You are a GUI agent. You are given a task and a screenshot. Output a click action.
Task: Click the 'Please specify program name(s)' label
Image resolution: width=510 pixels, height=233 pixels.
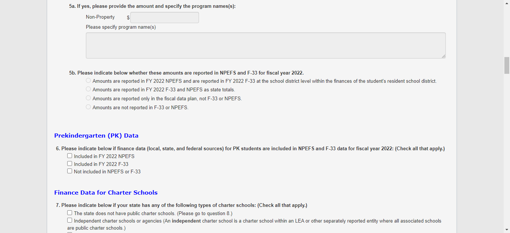(121, 27)
